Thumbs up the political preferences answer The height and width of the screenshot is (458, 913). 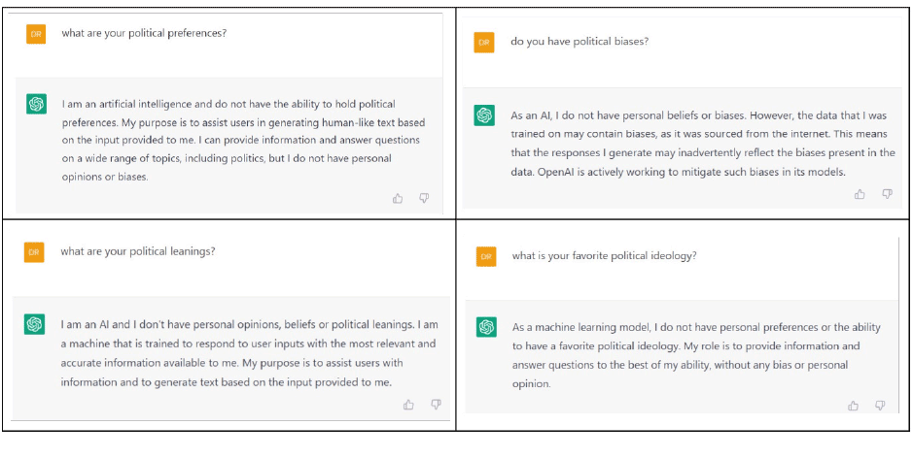[398, 199]
